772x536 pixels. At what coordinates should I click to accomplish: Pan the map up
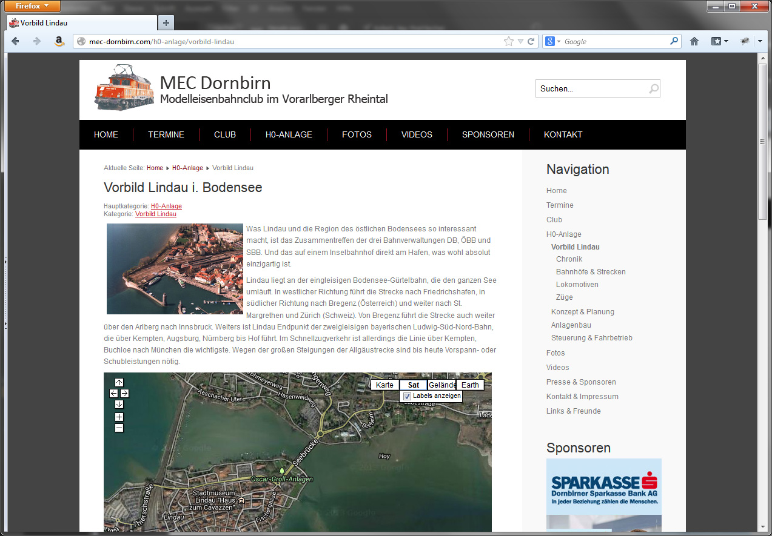pos(119,382)
